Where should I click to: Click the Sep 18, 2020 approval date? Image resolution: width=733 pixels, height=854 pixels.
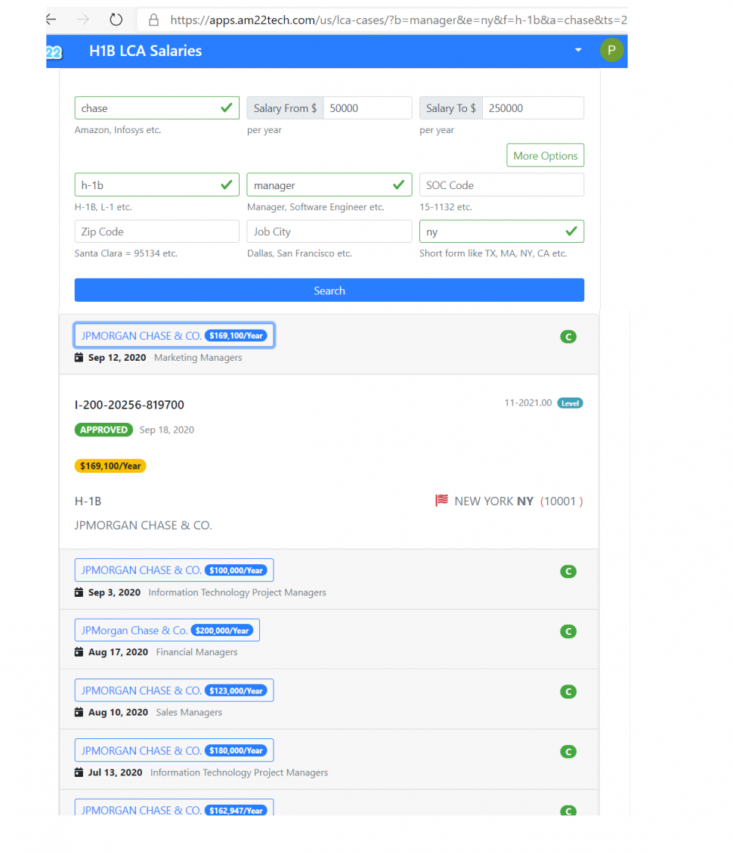coord(166,430)
